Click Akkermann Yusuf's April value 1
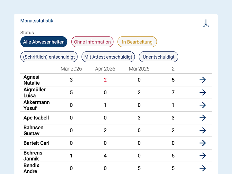Viewport: 232px width, 174px height. click(105, 105)
